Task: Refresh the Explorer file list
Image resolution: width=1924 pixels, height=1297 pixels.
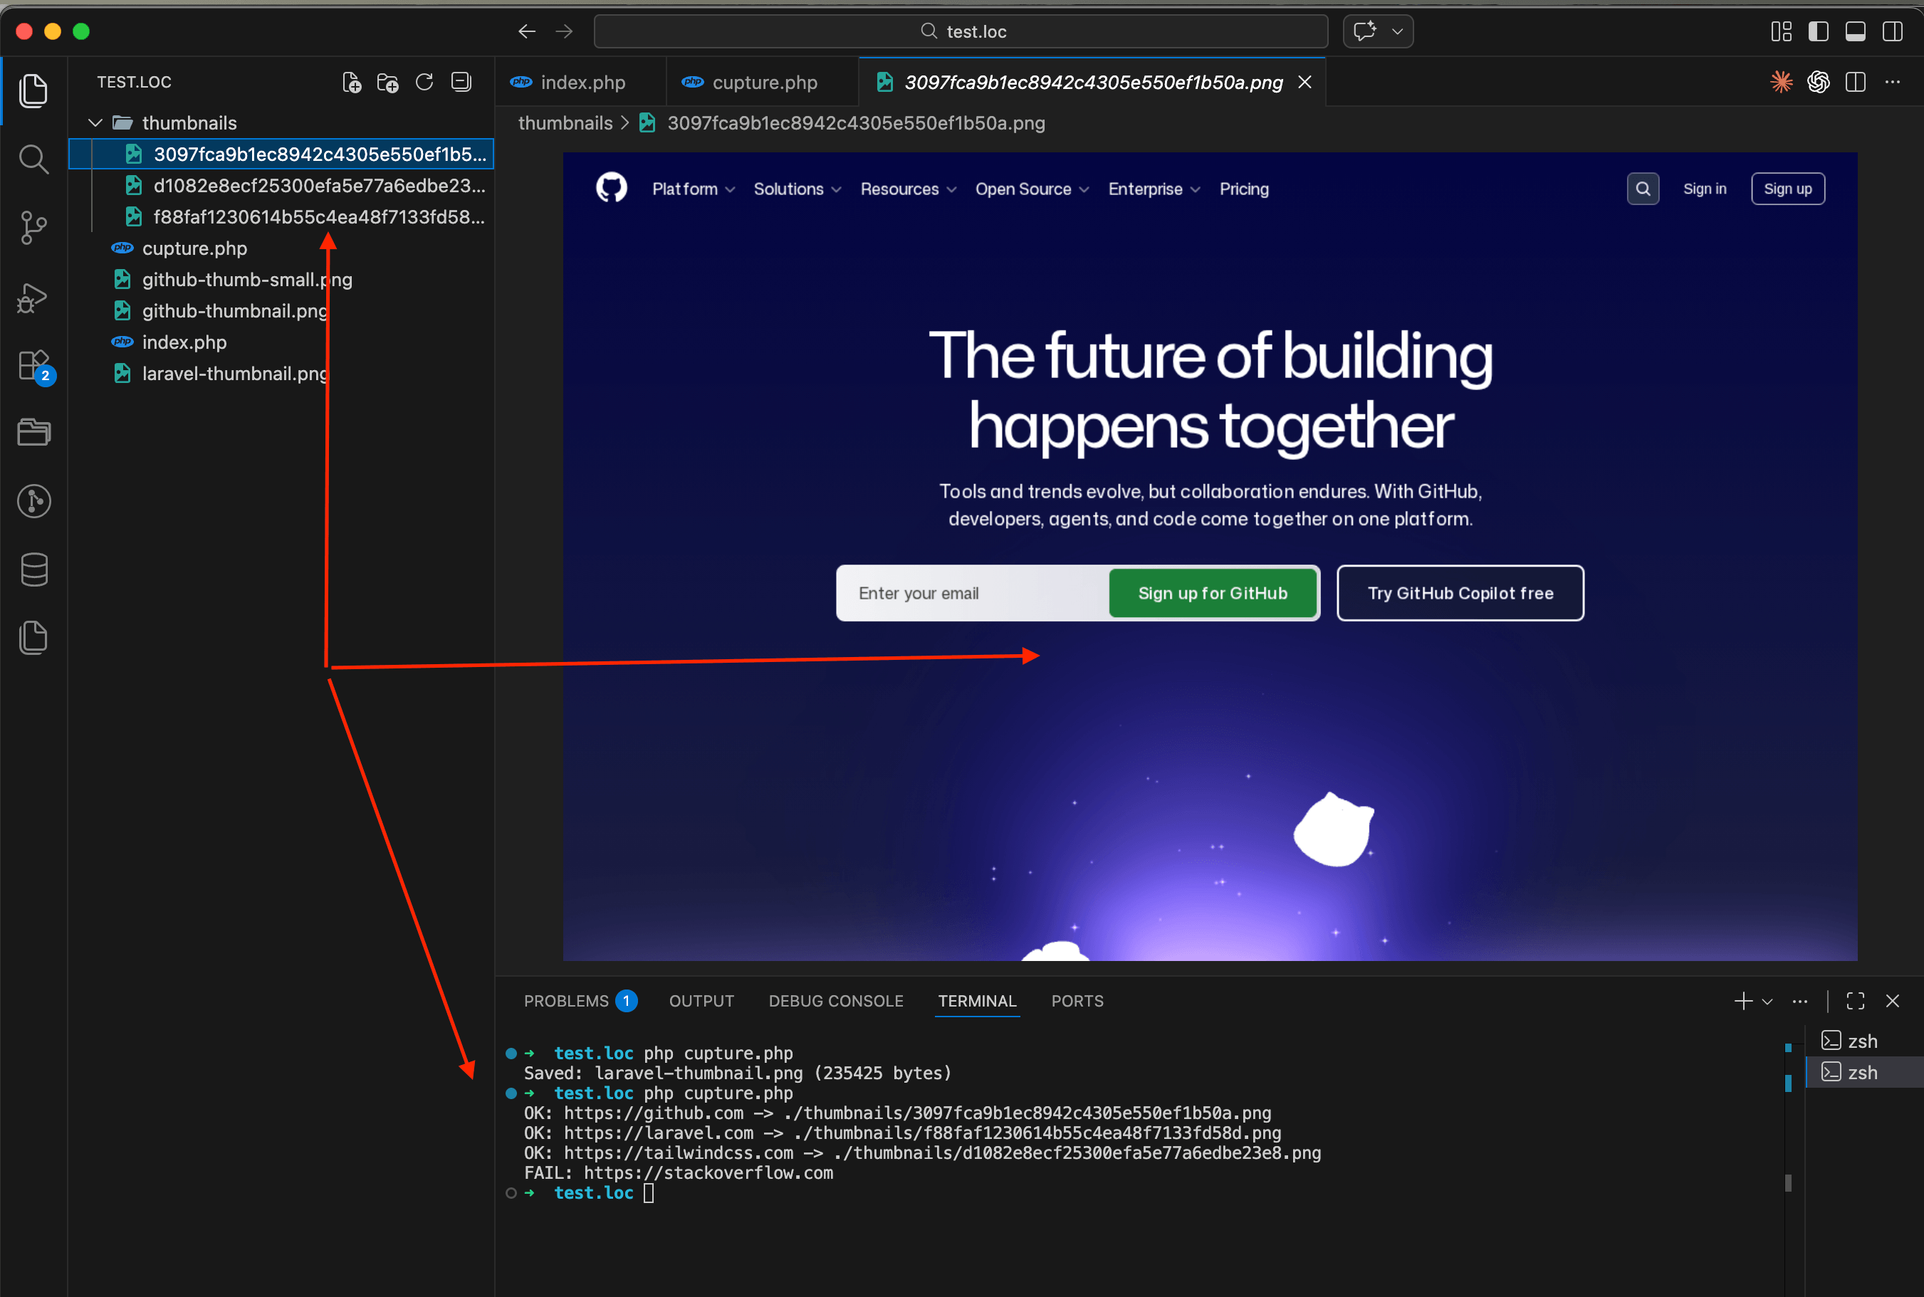Action: pyautogui.click(x=424, y=82)
